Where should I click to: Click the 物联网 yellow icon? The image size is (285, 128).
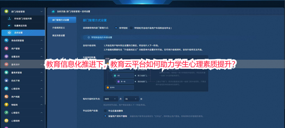pyautogui.click(x=6, y=105)
